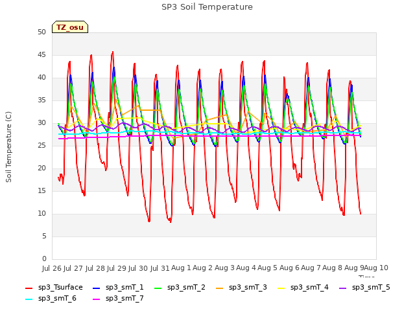Viewport: 415px width, 311px height.
Task: Click the Jul 28 x-axis date label
Action: pyautogui.click(x=95, y=268)
